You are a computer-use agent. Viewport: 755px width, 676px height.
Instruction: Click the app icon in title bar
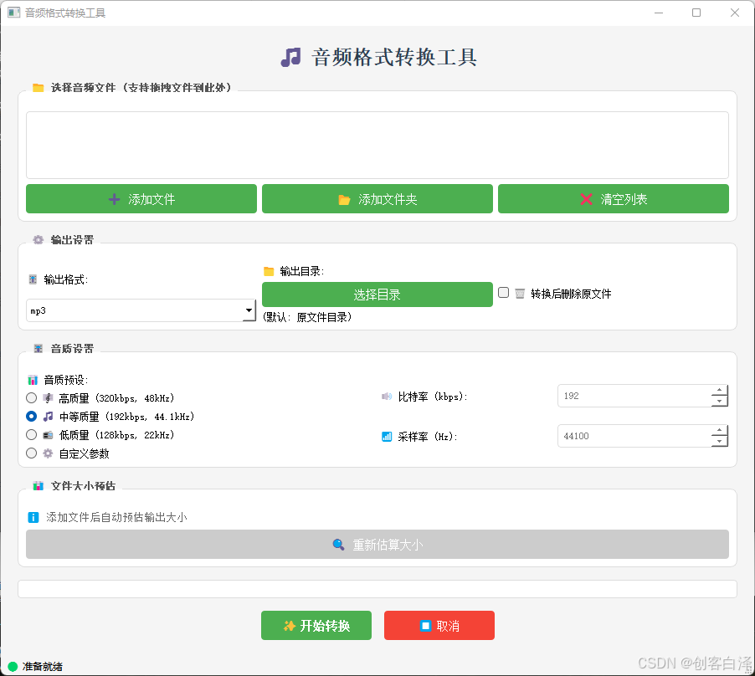pyautogui.click(x=14, y=13)
